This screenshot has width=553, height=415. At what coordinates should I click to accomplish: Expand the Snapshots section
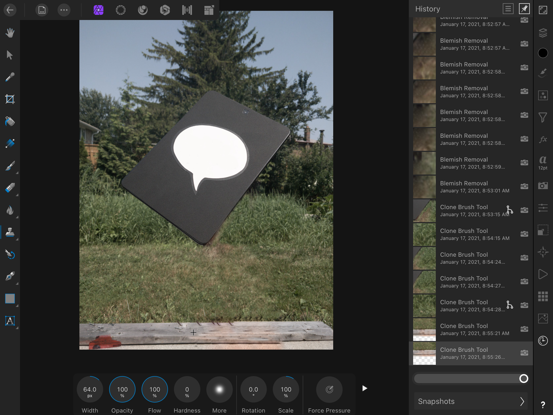click(471, 401)
